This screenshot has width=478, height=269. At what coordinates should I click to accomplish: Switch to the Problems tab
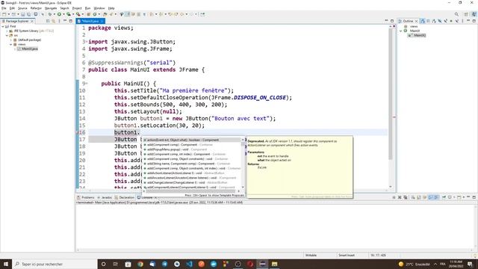(x=86, y=197)
